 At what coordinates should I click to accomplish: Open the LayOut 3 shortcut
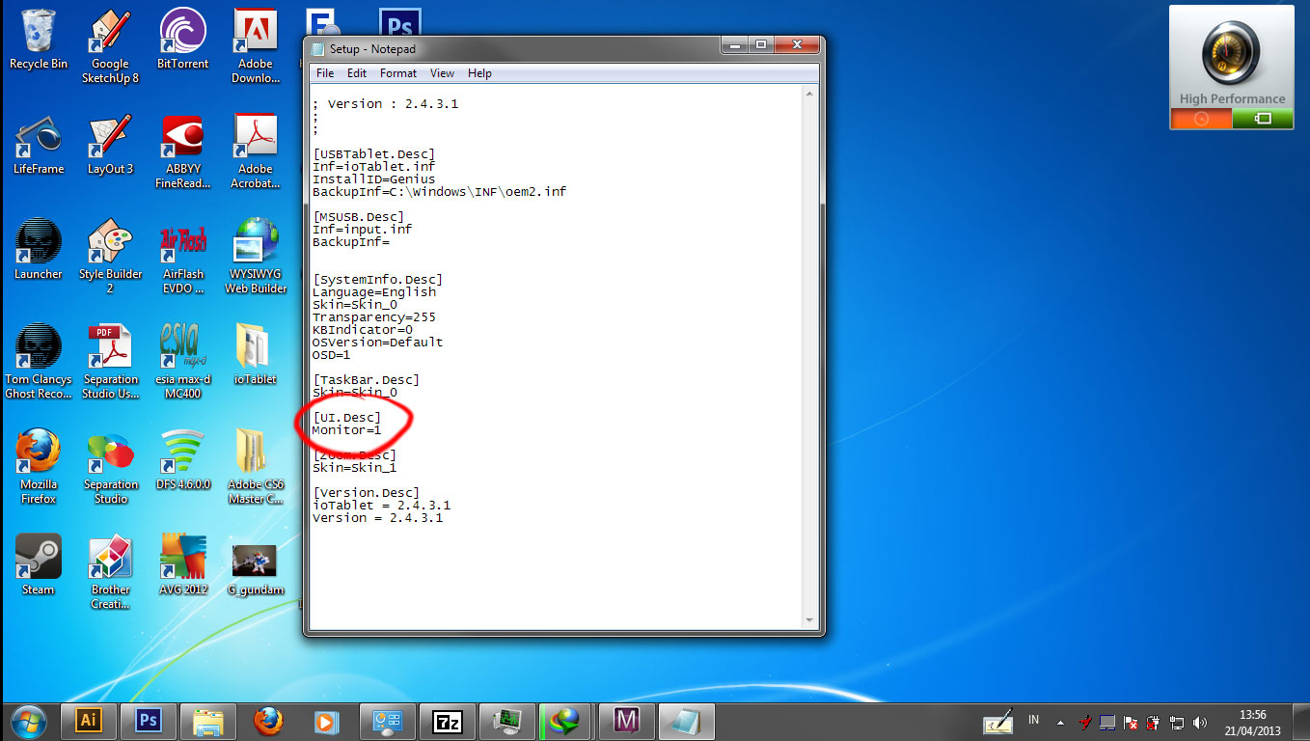coord(110,146)
